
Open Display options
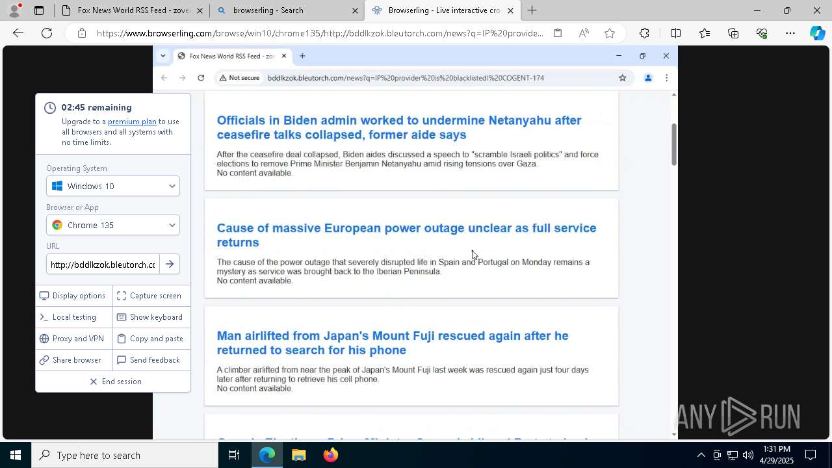coord(73,296)
